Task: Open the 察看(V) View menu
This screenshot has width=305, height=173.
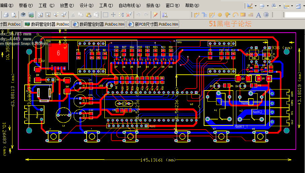Action: (26, 5)
